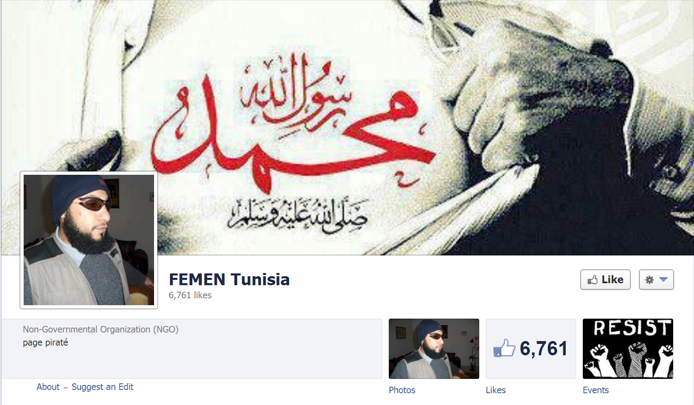Click the 6,761 likes count under title
This screenshot has width=694, height=405.
190,295
